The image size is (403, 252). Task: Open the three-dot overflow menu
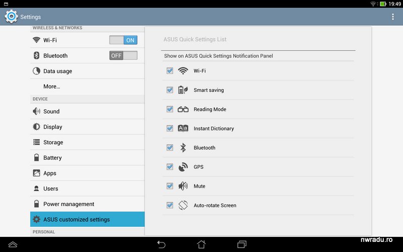(x=392, y=17)
